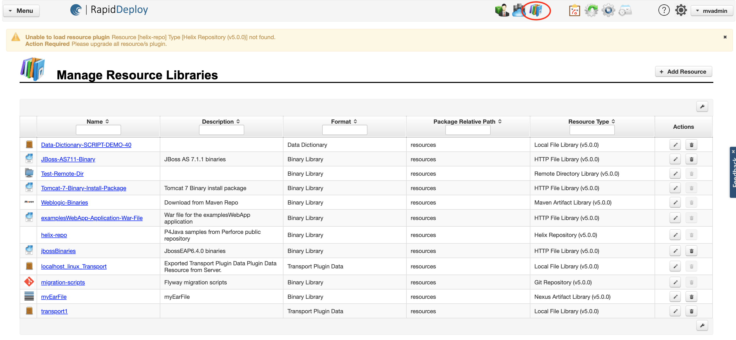736x340 pixels.
Task: Click the gear with green arrow icon
Action: tap(591, 11)
